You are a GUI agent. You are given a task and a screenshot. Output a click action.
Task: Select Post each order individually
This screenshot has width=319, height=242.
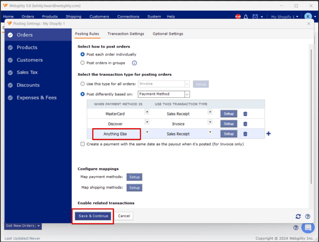coord(83,55)
